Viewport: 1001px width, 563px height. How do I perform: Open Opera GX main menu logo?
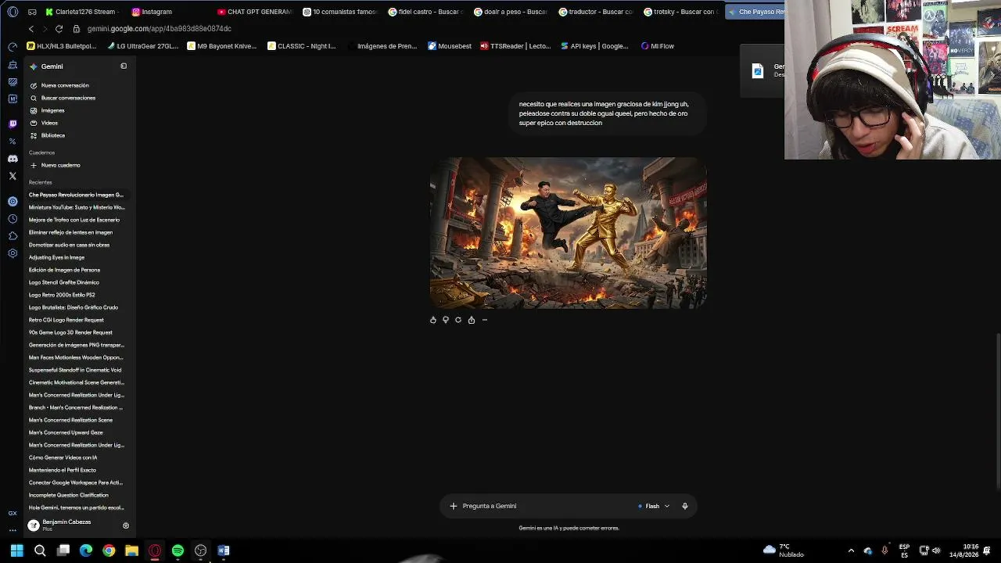(x=11, y=12)
